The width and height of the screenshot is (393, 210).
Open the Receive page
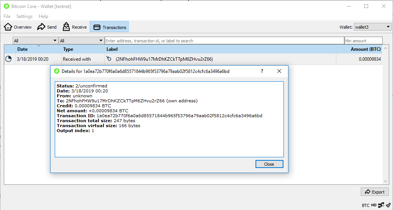click(x=74, y=27)
